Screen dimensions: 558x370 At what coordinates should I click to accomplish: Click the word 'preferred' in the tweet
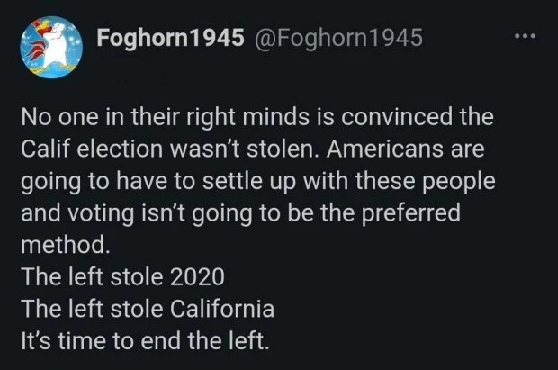tap(411, 213)
